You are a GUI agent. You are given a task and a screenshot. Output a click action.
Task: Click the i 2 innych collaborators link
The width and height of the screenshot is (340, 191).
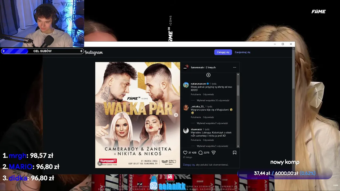pyautogui.click(x=210, y=67)
